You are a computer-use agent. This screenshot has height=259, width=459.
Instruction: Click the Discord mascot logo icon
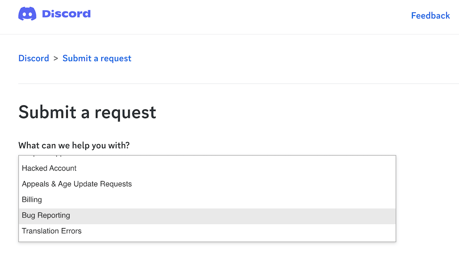pyautogui.click(x=27, y=14)
